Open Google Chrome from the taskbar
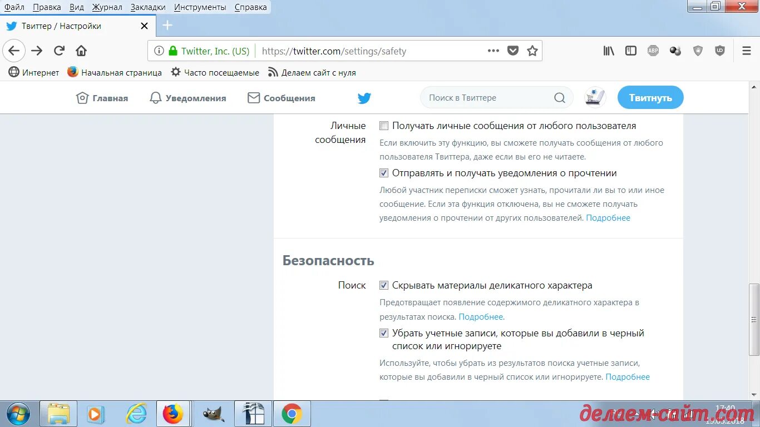760x427 pixels. 292,414
